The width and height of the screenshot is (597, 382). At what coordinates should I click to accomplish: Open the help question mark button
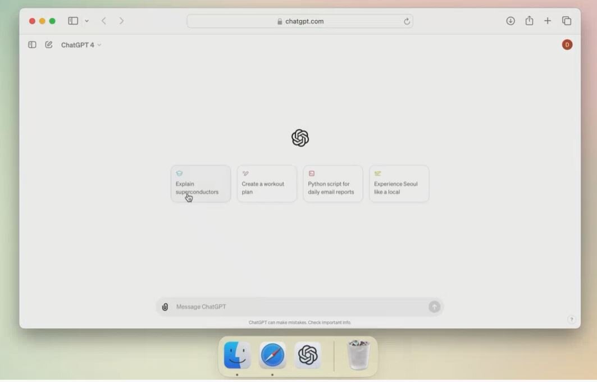(x=571, y=320)
